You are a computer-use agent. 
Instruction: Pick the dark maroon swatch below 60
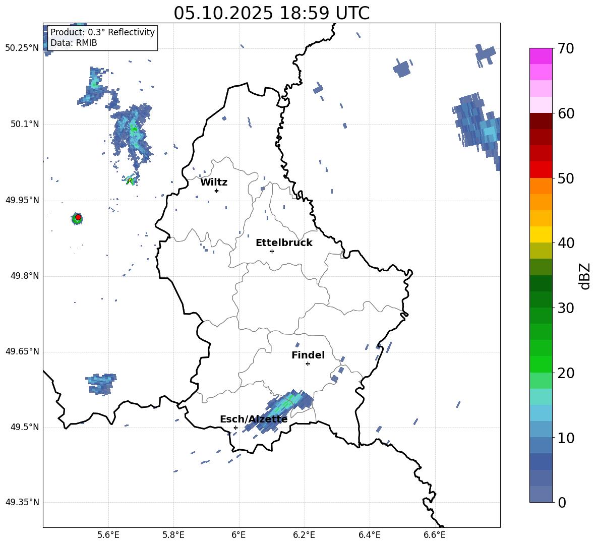[x=541, y=121]
